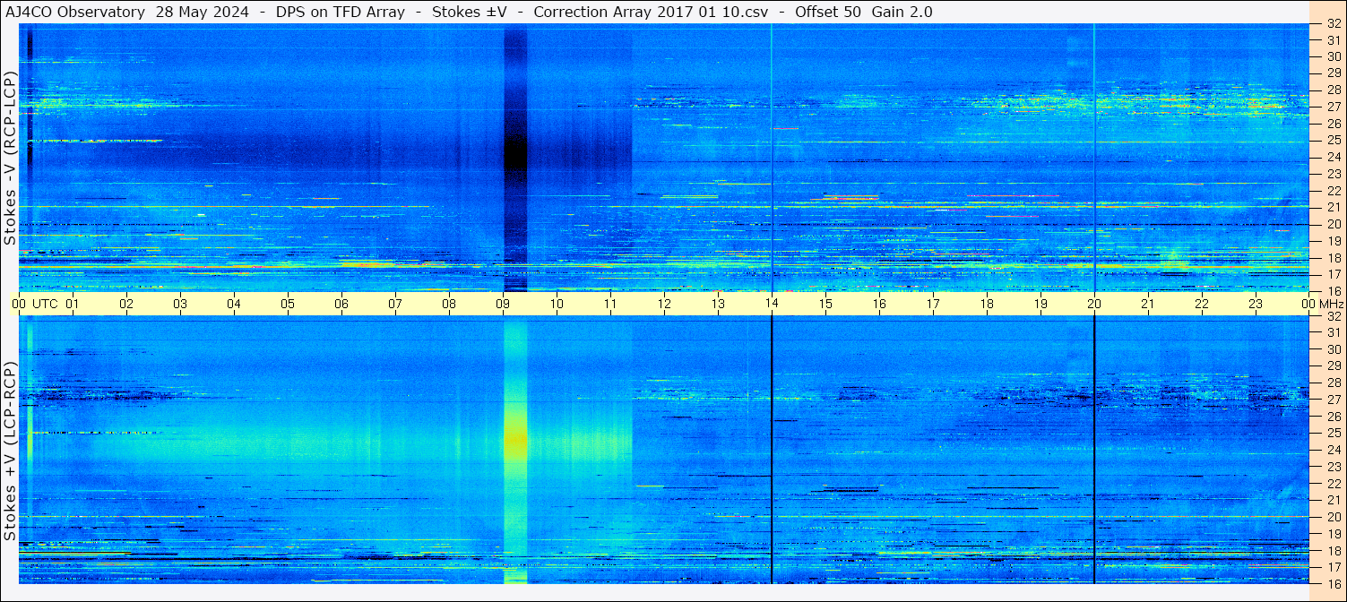Click the 21 hour label on time axis

point(1148,304)
